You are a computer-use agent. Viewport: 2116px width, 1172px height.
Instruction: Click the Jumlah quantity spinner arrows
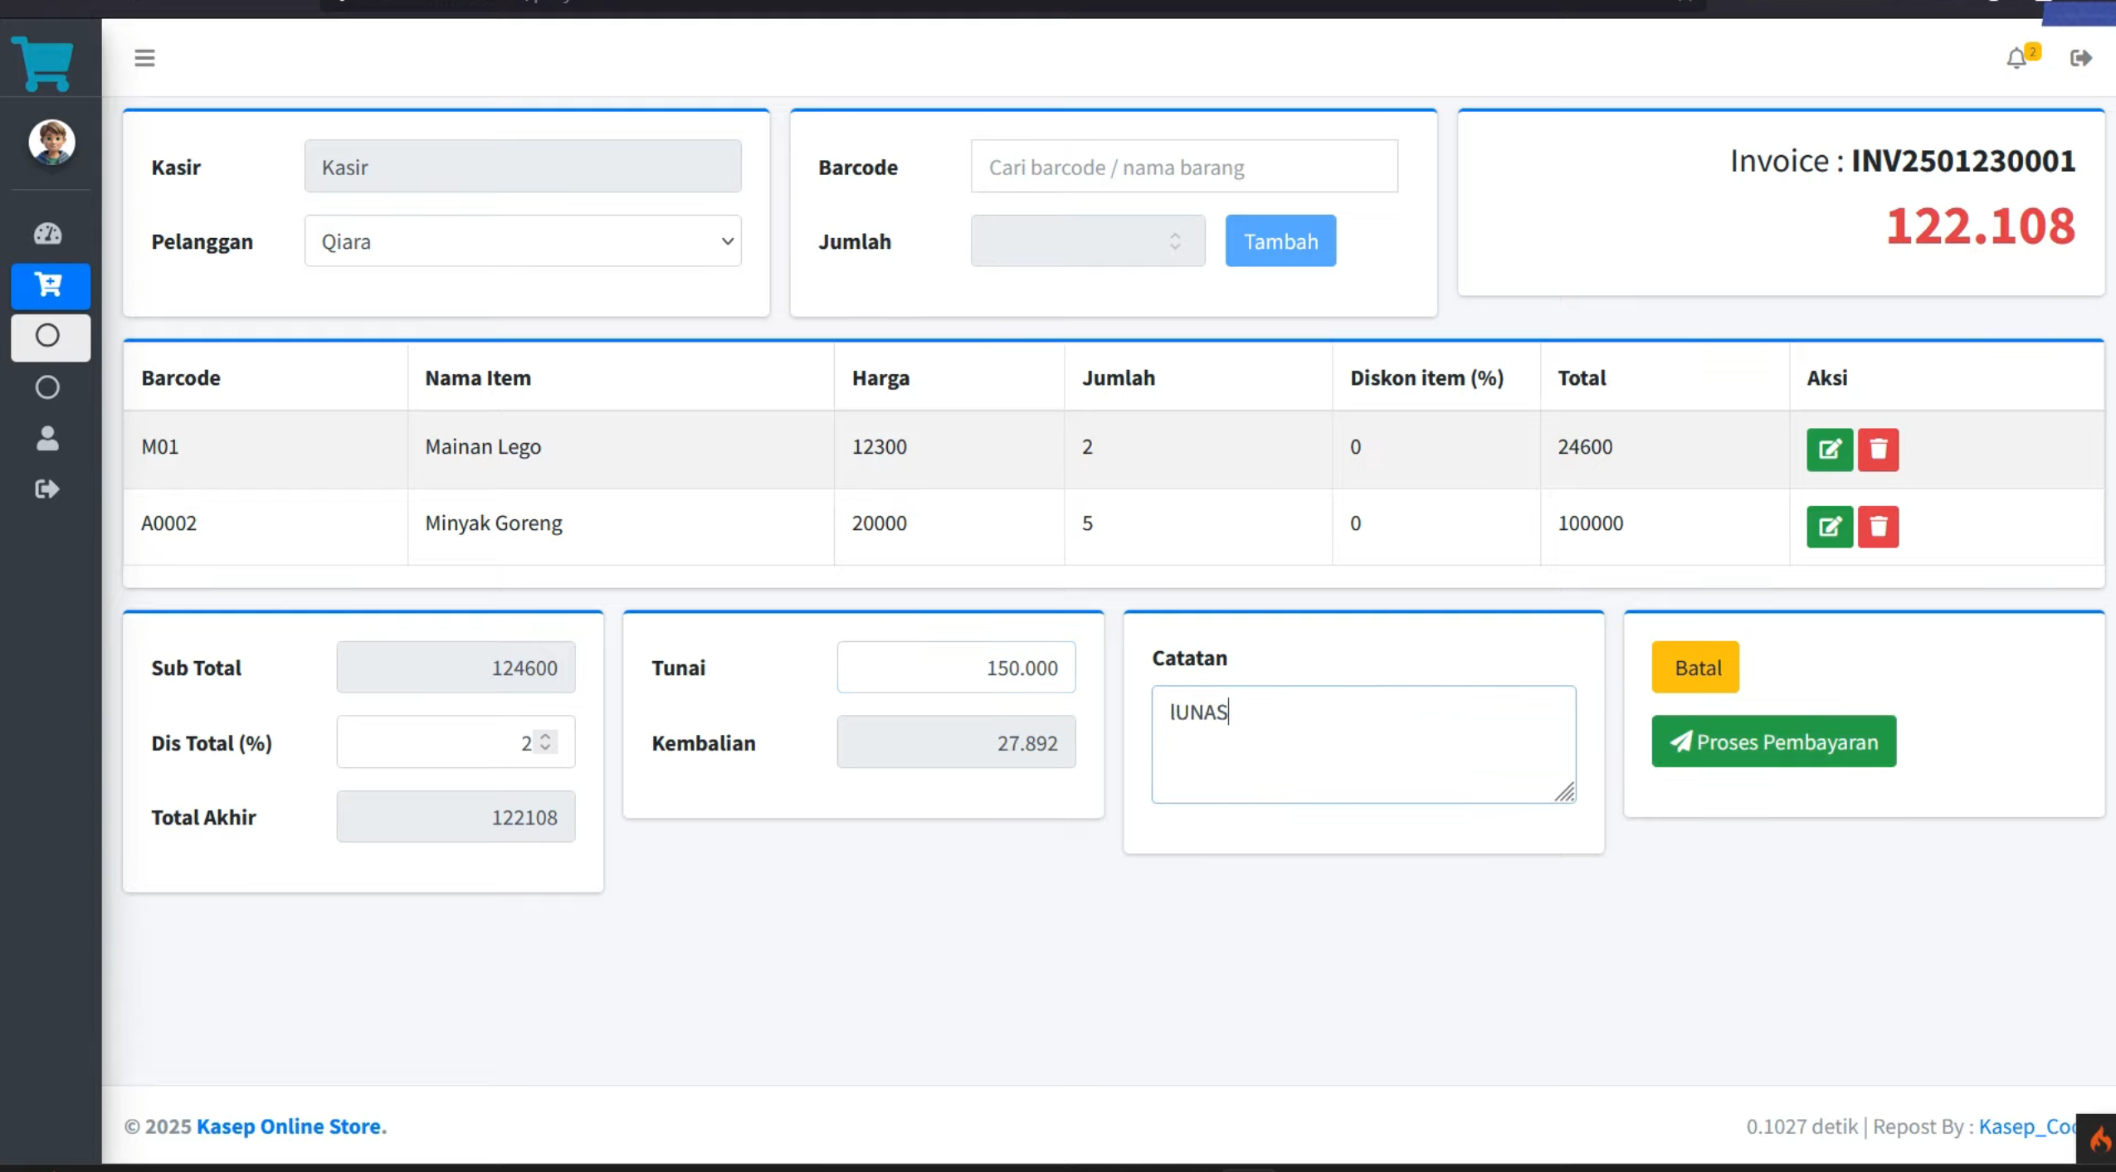[1175, 241]
